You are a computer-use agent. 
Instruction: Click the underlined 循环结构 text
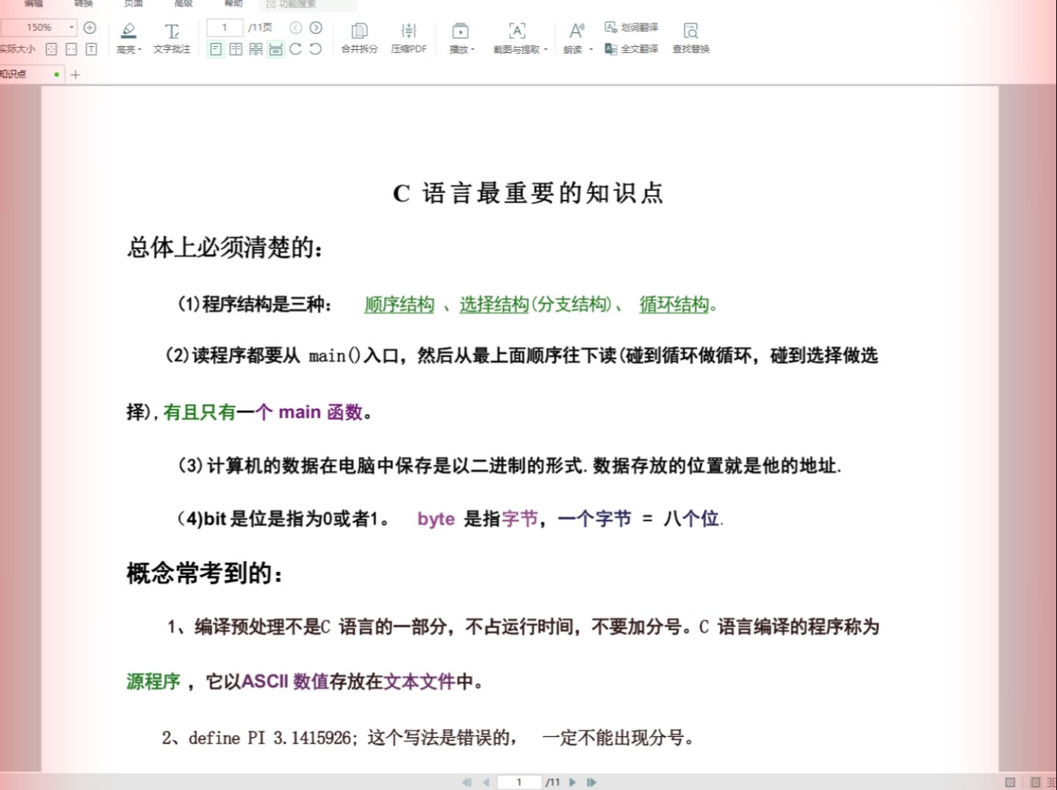pos(674,305)
